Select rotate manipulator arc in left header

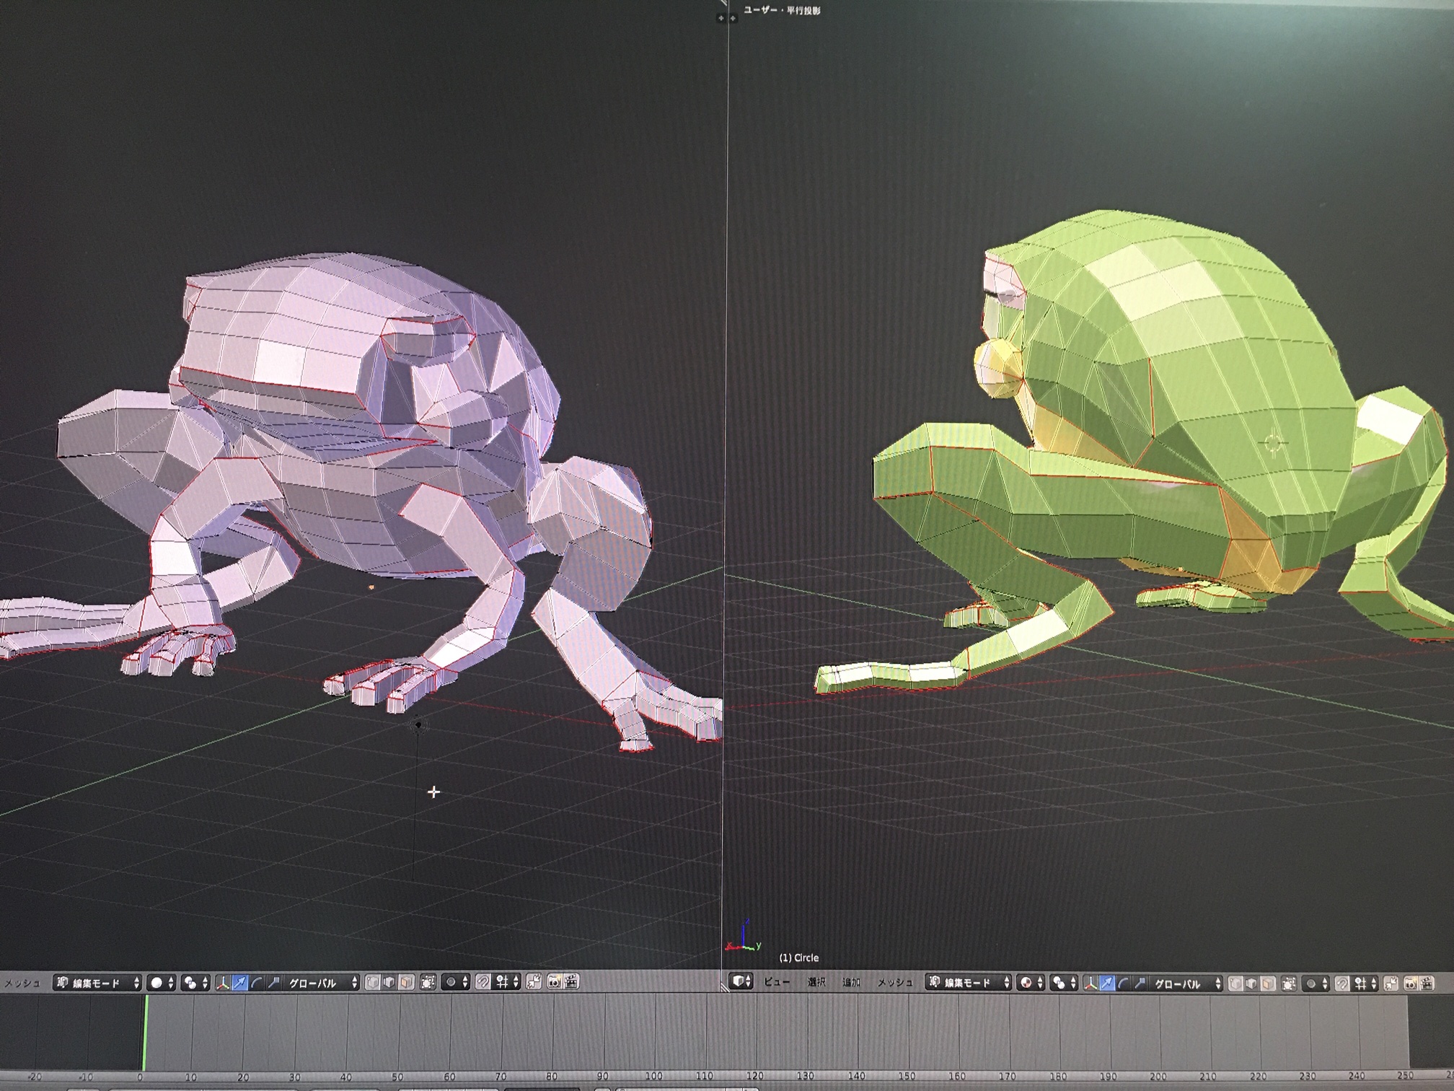click(x=257, y=982)
